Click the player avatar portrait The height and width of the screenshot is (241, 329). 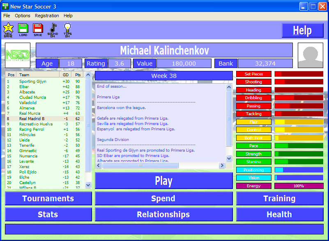pyautogui.click(x=311, y=55)
